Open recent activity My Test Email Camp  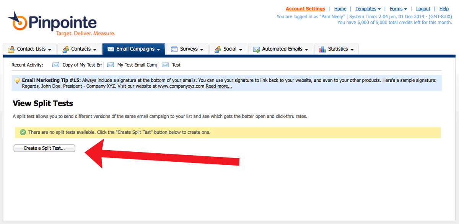(x=137, y=65)
